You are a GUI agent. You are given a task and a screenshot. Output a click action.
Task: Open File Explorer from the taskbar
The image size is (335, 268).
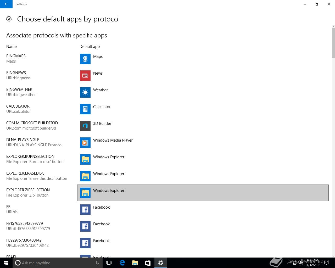135,263
